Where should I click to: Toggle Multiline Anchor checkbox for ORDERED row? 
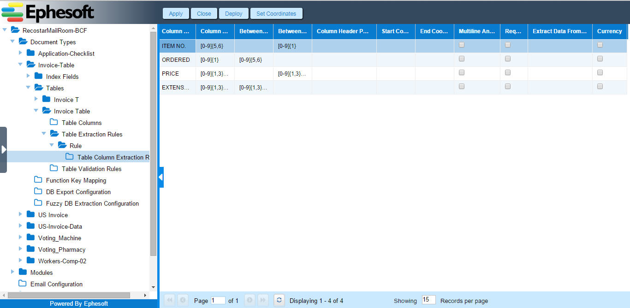click(x=462, y=59)
